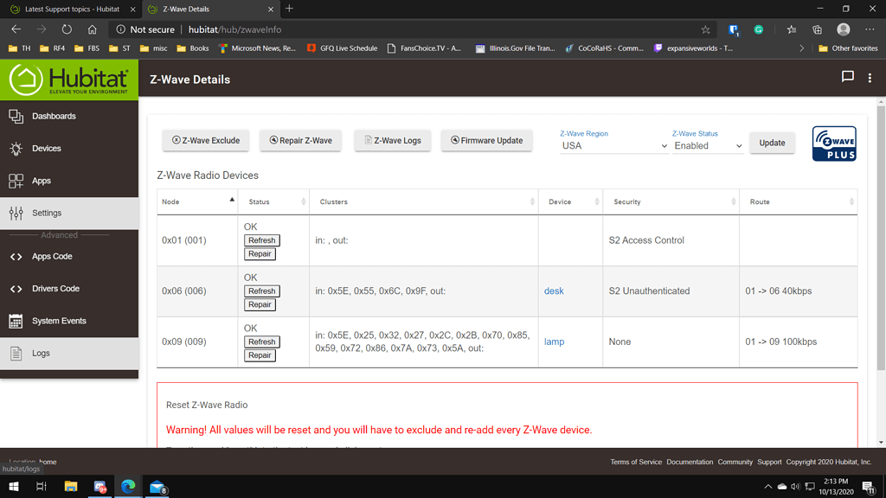Open Z-Wave Status dropdown
This screenshot has width=886, height=498.
(708, 145)
